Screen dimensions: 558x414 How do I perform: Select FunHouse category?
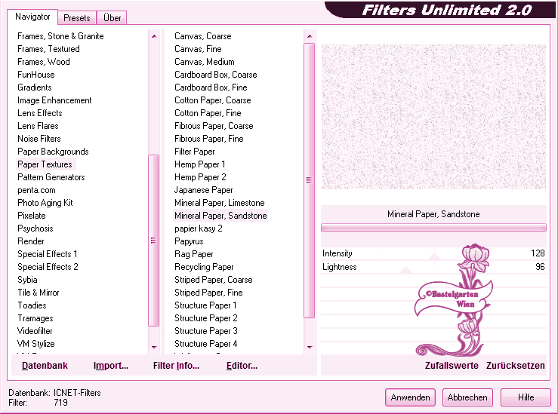(x=36, y=75)
